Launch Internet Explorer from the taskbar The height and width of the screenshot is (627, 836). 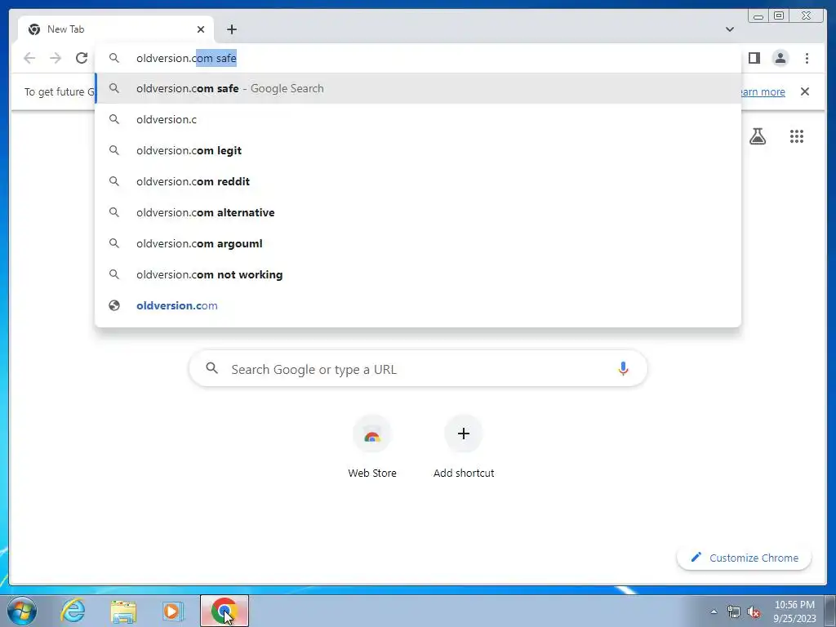(73, 611)
